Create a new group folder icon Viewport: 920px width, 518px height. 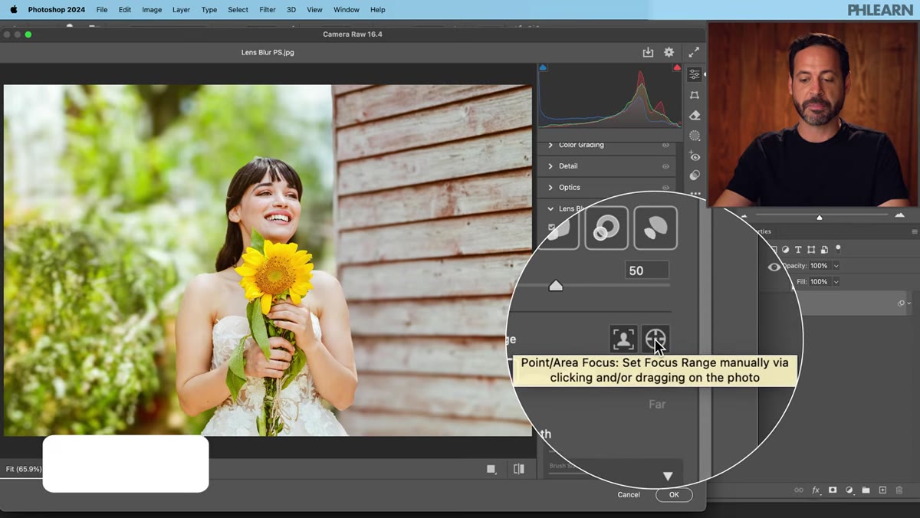(866, 490)
